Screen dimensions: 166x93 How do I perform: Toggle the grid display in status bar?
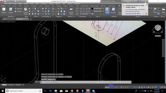(111, 87)
